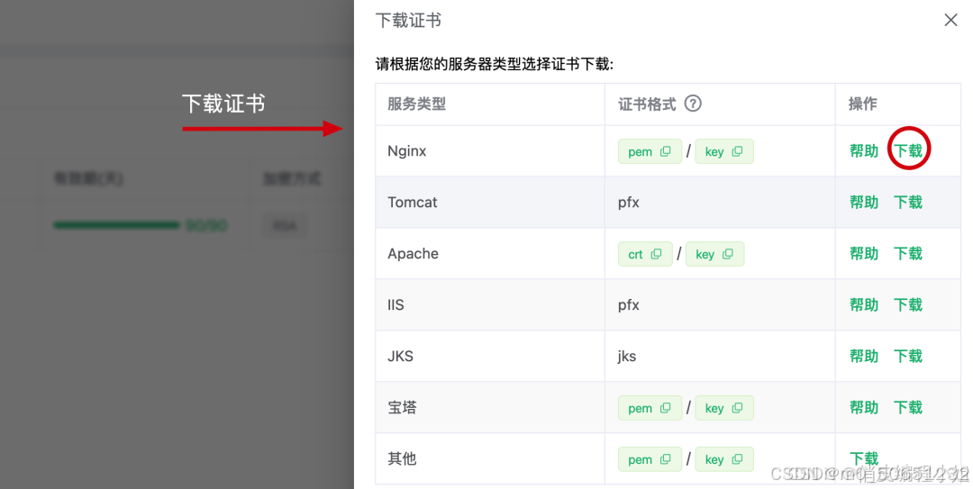Click the 下载证书 dialog title
The height and width of the screenshot is (489, 973).
pos(408,21)
